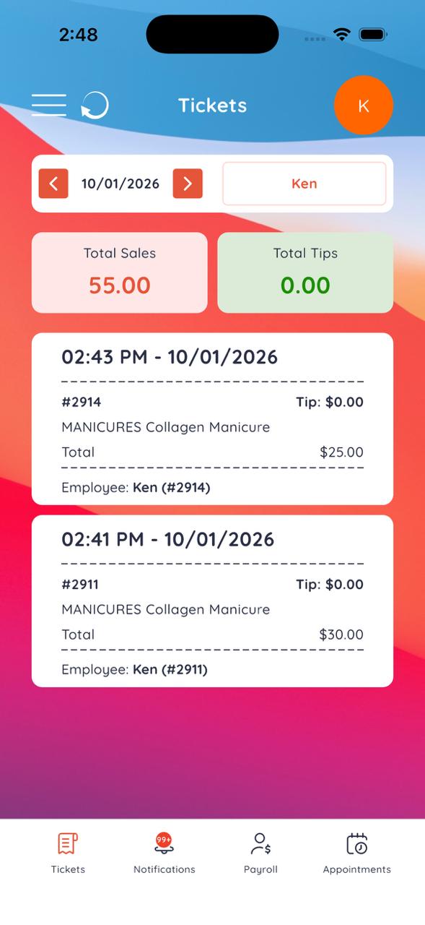This screenshot has width=425, height=925.
Task: Open the hamburger menu
Action: pyautogui.click(x=49, y=106)
